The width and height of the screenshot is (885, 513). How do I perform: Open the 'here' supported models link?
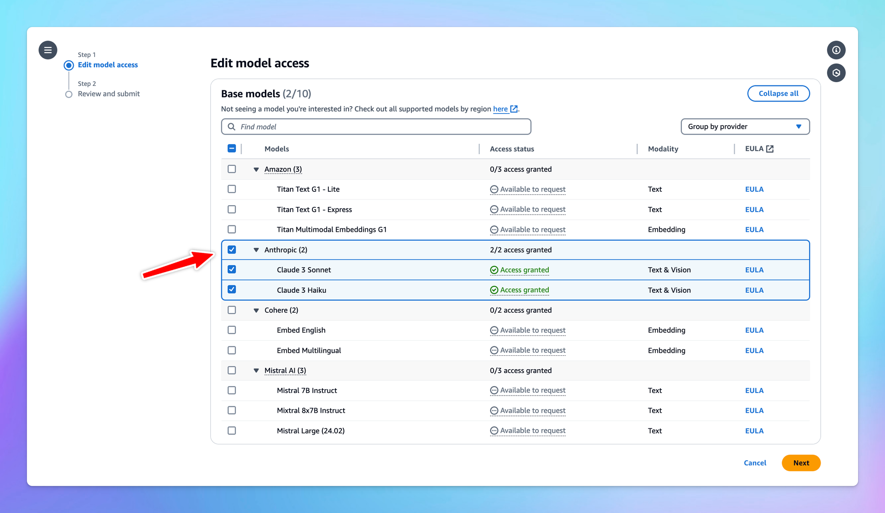click(x=500, y=109)
